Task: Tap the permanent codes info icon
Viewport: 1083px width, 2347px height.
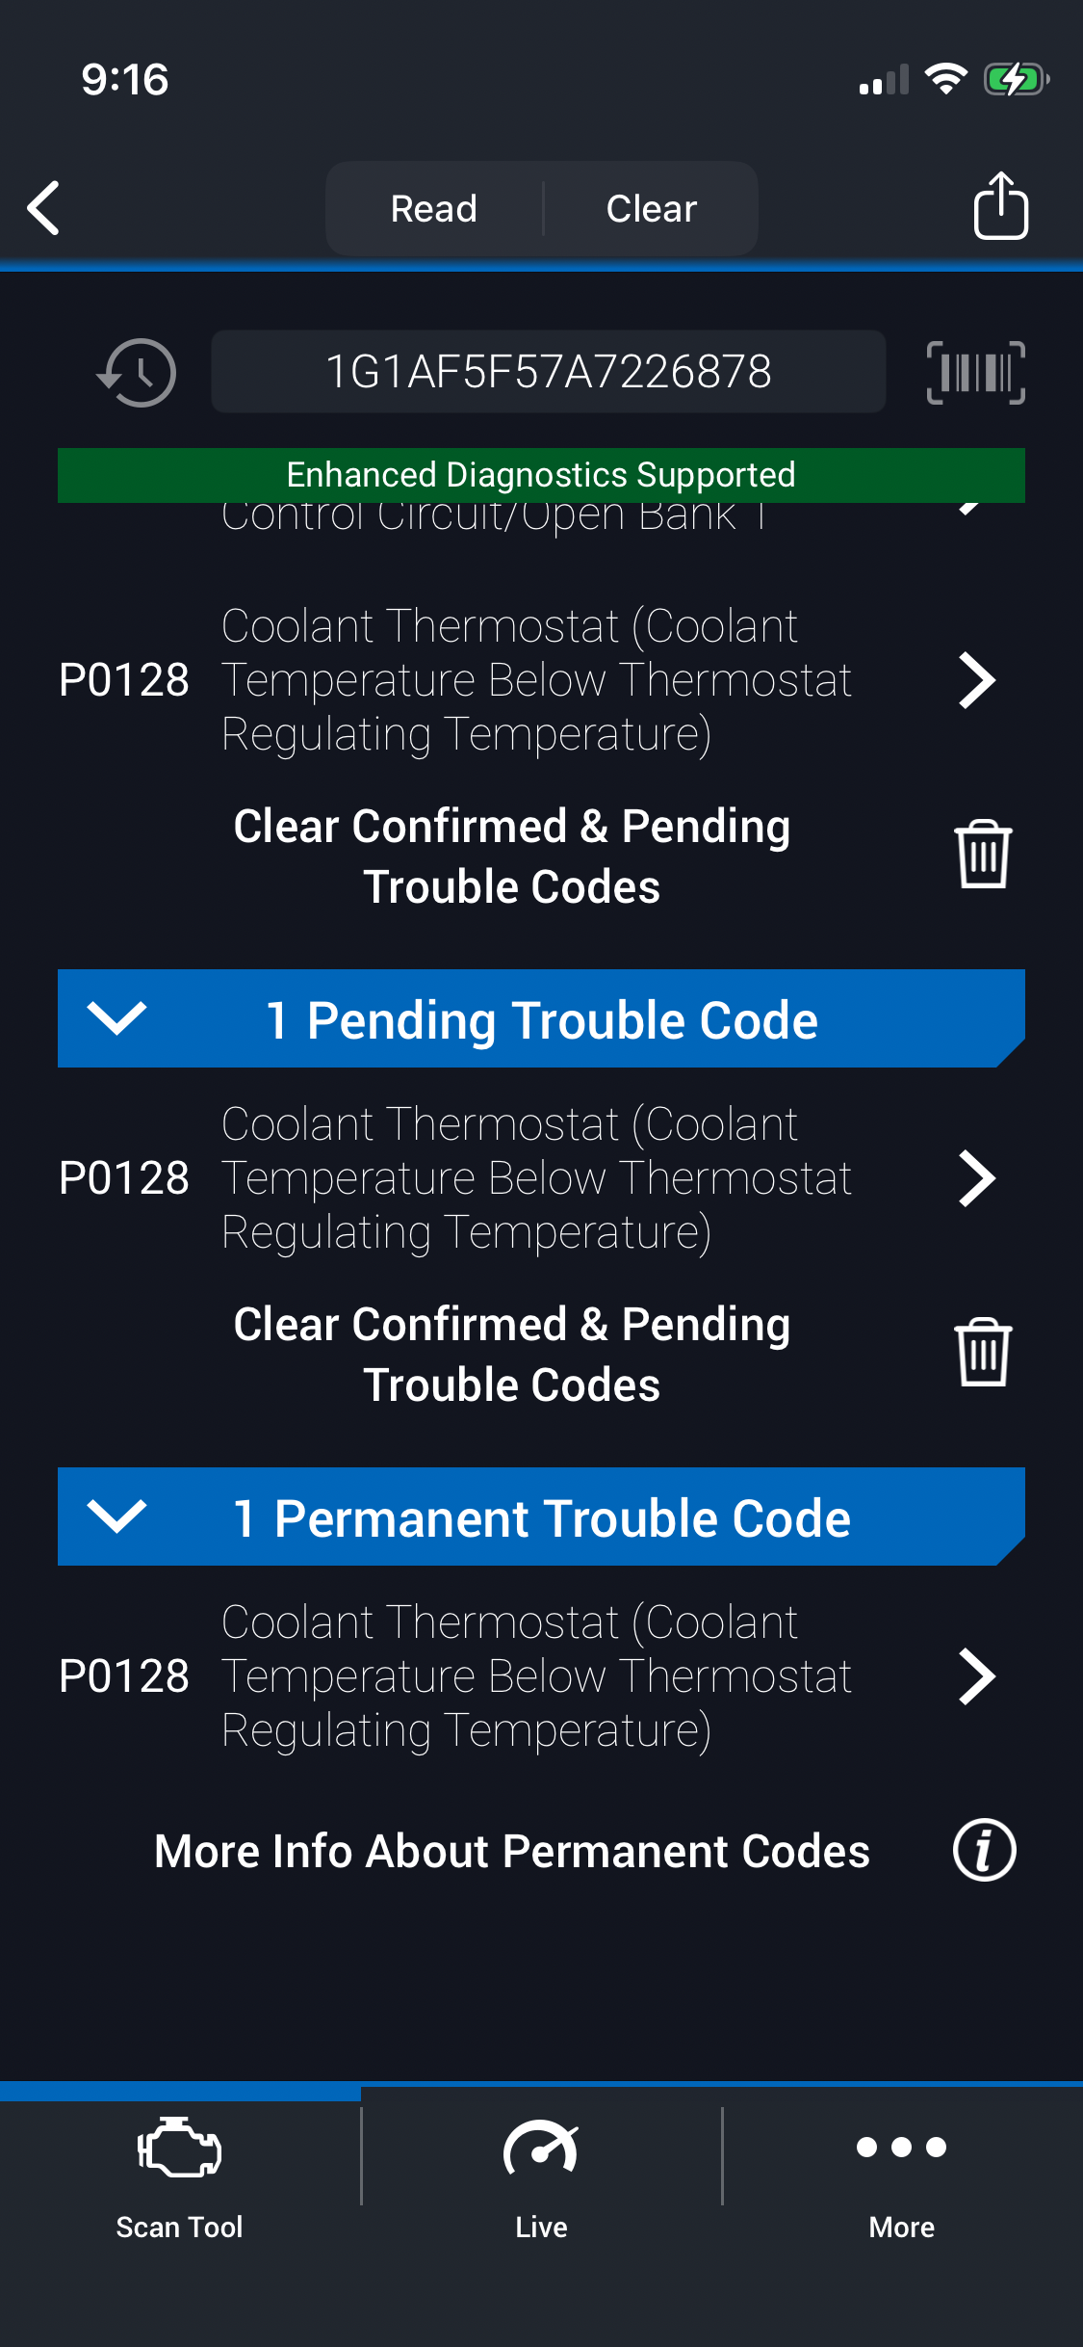Action: [x=984, y=1850]
